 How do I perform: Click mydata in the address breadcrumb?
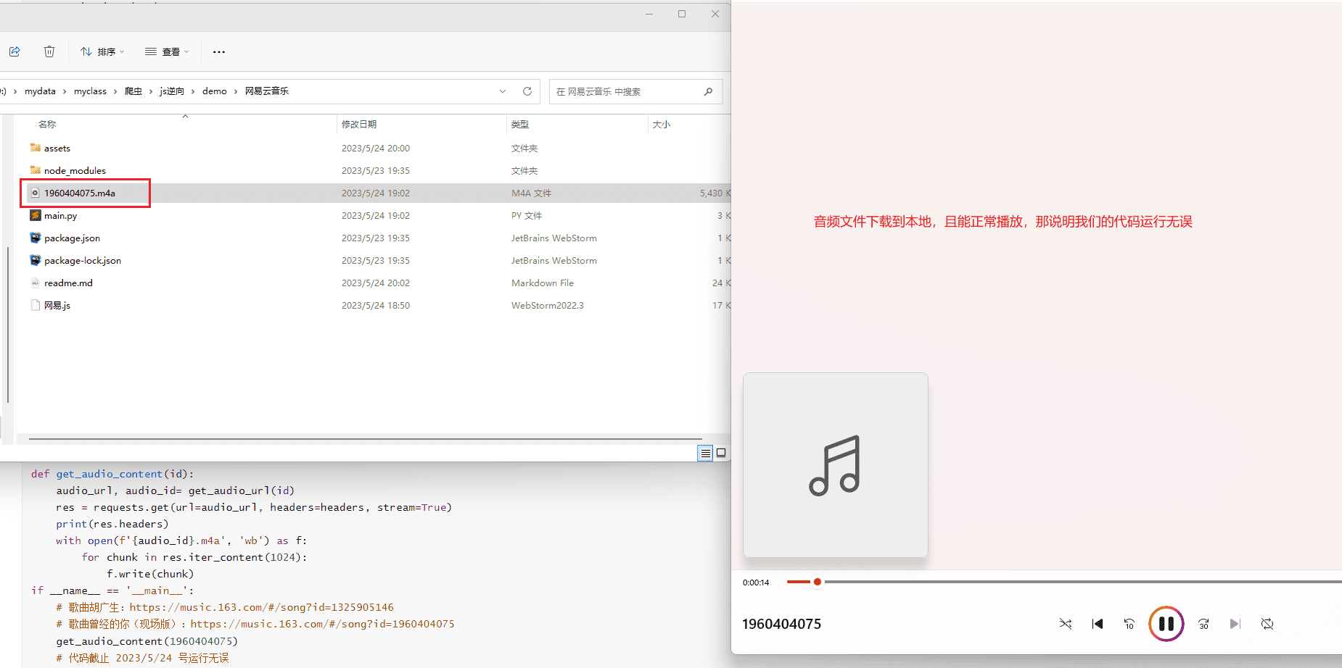(x=40, y=91)
